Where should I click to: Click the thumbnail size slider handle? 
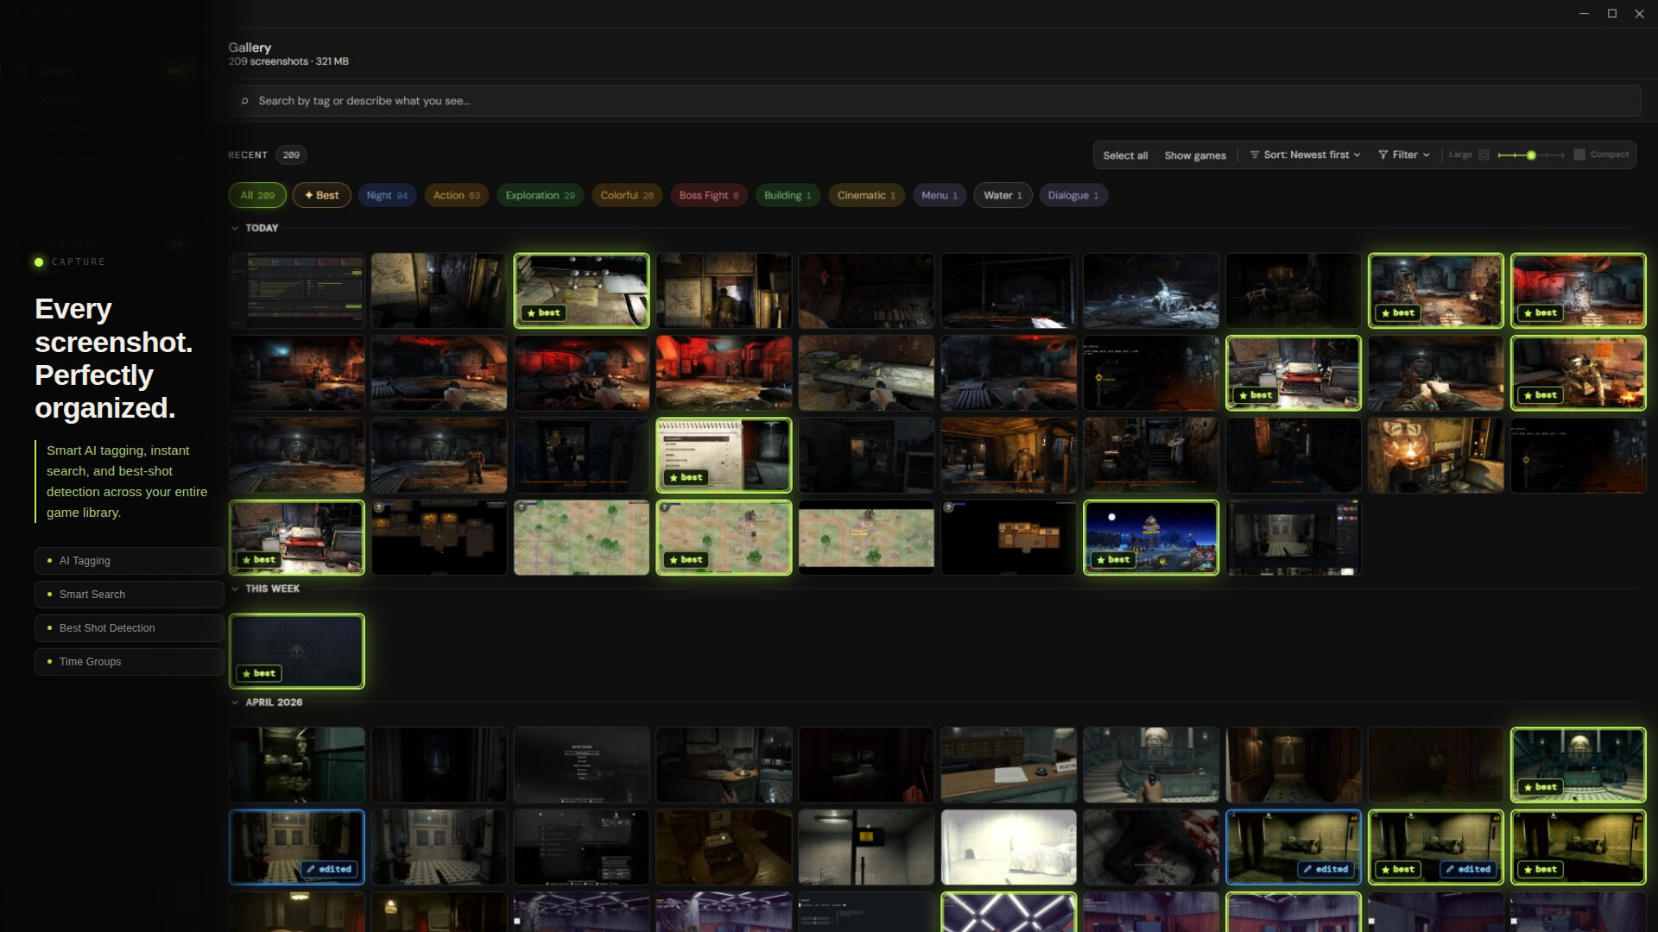pyautogui.click(x=1530, y=155)
